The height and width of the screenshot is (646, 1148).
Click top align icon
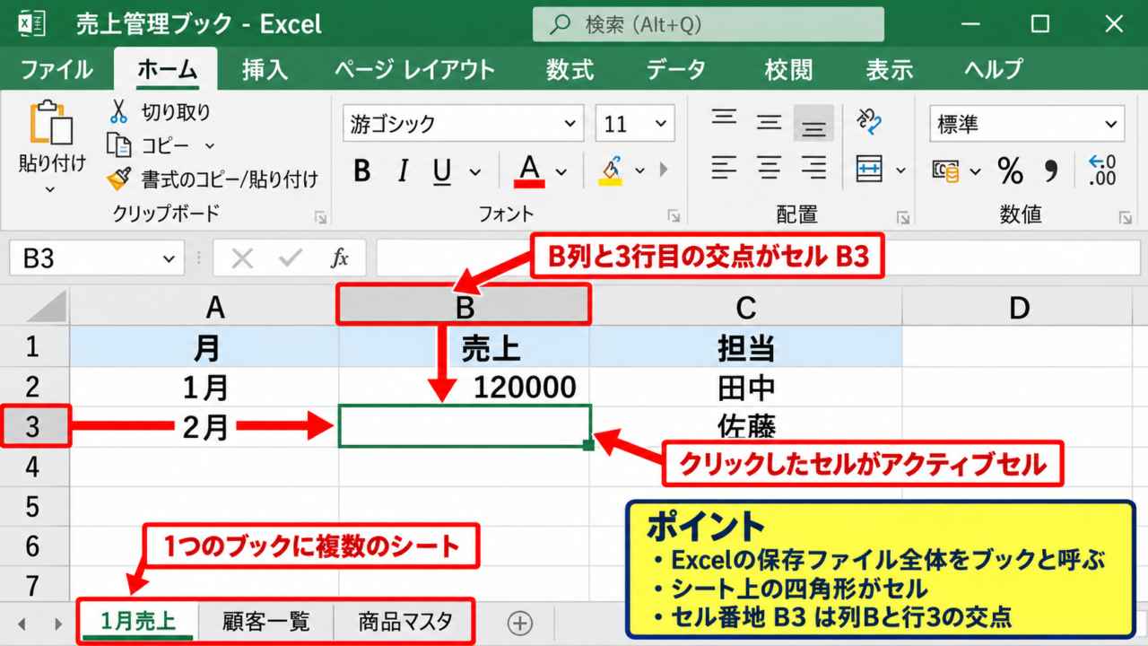click(725, 119)
